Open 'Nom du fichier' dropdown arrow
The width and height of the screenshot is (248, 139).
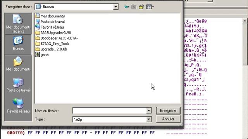pyautogui.click(x=149, y=111)
